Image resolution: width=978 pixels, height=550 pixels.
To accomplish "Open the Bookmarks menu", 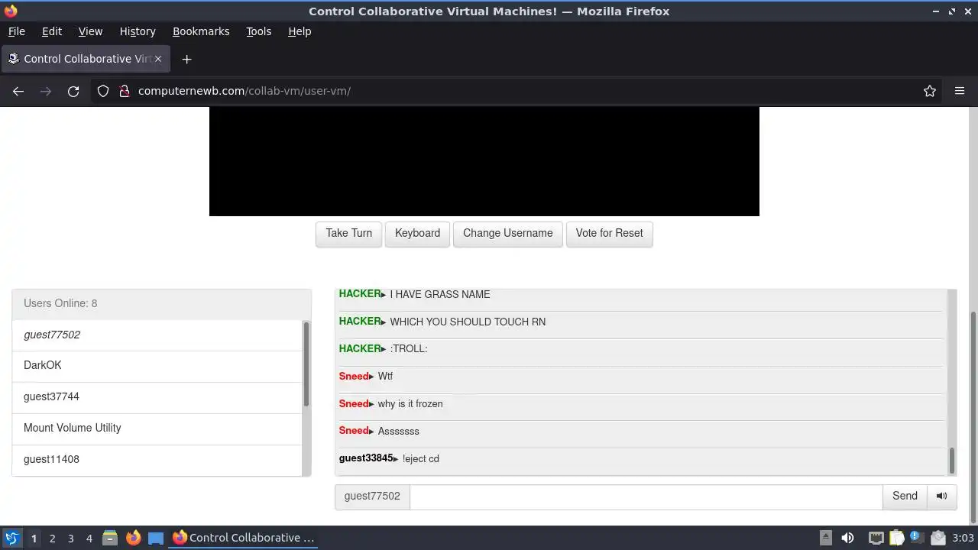I will click(x=201, y=31).
